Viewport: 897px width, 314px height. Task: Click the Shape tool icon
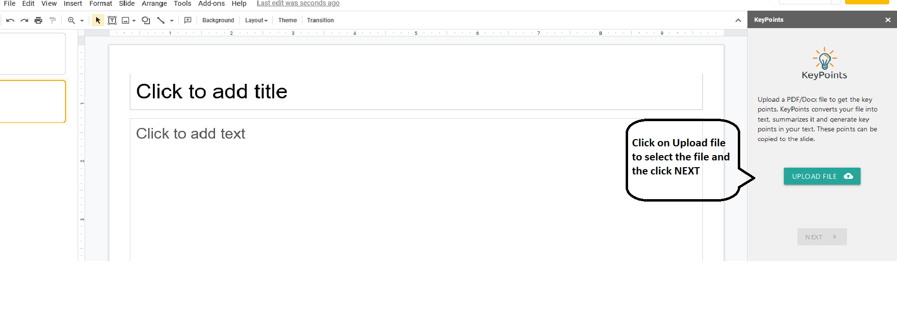pyautogui.click(x=146, y=20)
